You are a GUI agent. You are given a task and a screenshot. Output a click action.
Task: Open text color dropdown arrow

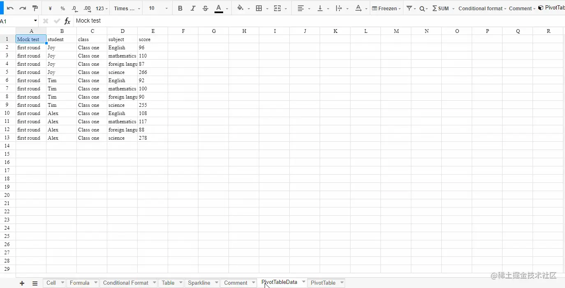tap(227, 9)
